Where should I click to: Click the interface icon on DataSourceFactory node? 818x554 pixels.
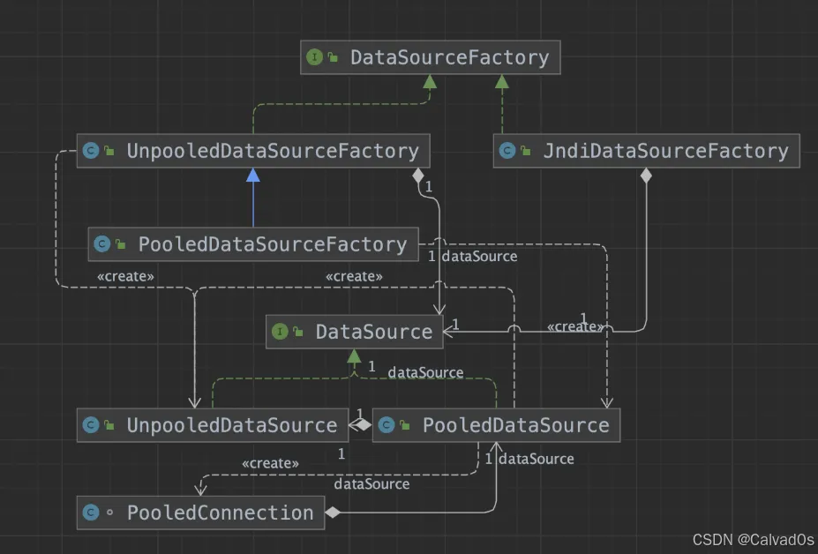pos(315,58)
